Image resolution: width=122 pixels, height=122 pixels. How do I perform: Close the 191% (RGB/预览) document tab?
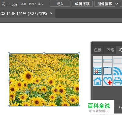pos(51,13)
